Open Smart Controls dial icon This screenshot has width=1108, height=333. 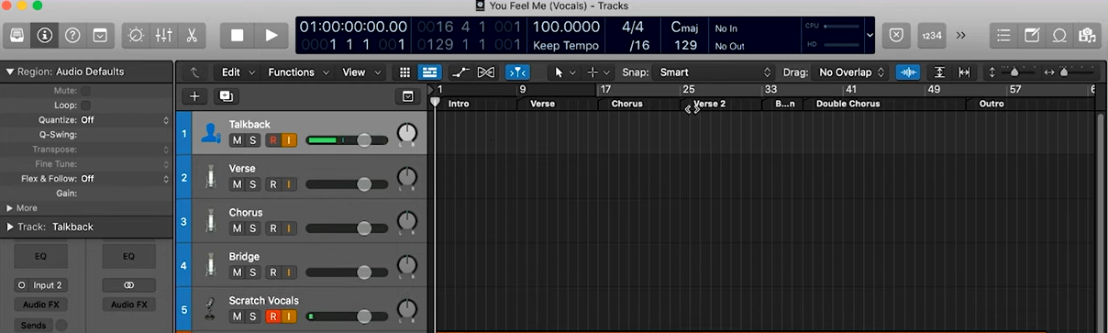pos(137,35)
